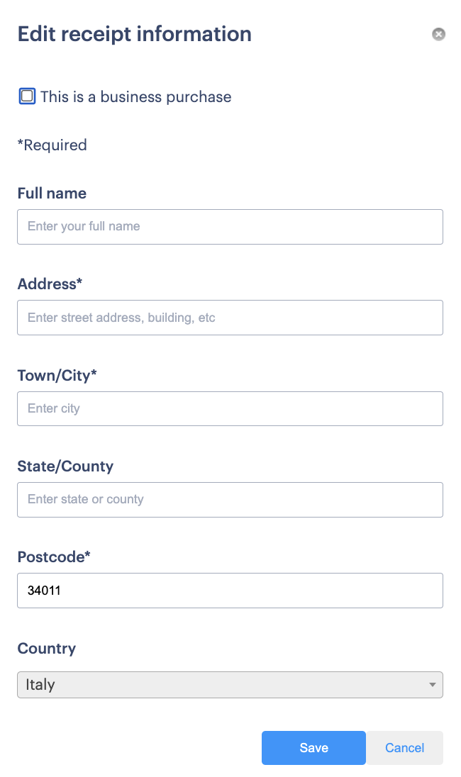Viewport: 461px width, 777px height.
Task: Click the Edit receipt information heading
Action: (135, 34)
